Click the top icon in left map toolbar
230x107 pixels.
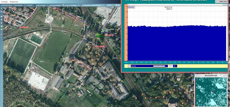(x=2, y=9)
